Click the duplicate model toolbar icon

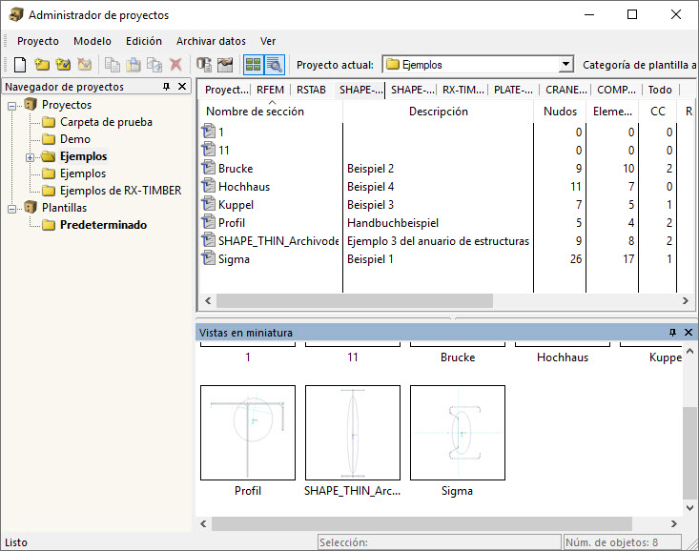154,65
